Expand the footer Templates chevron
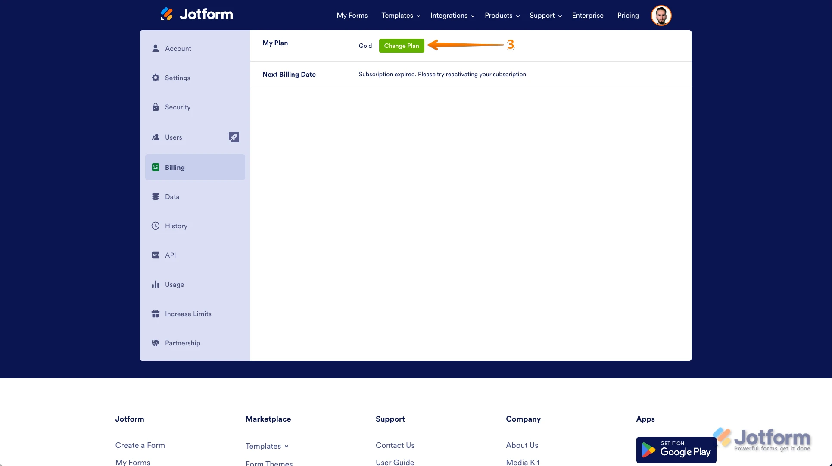 [287, 447]
